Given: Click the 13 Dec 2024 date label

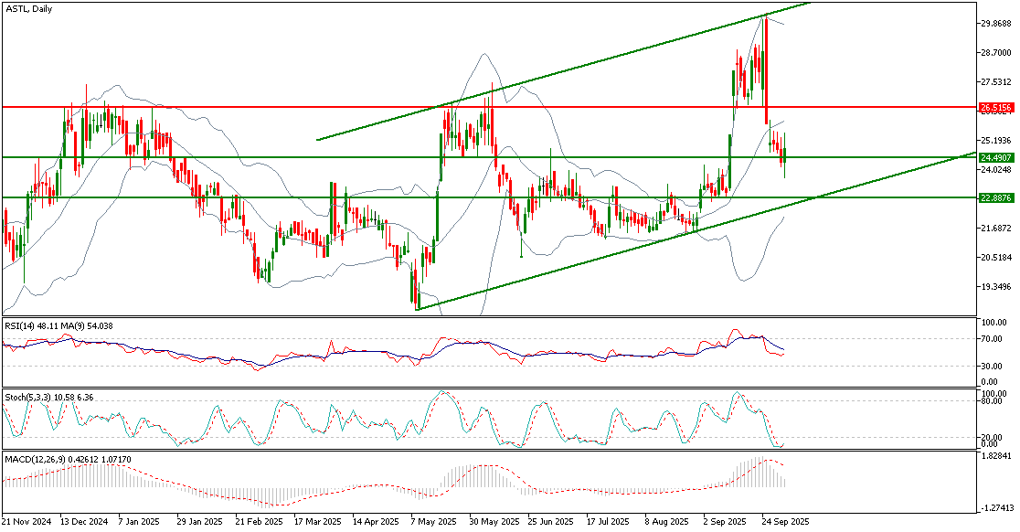Looking at the screenshot, I should [x=83, y=522].
